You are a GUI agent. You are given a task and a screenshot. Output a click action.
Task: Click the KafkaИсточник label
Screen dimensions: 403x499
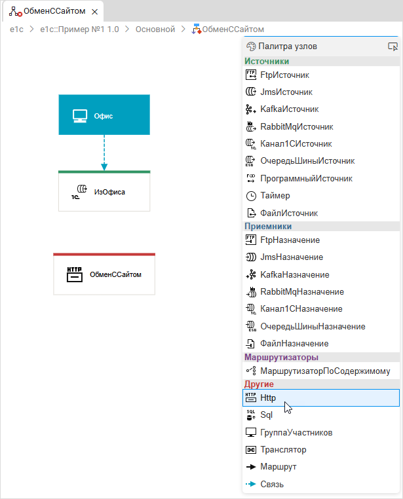(x=290, y=109)
